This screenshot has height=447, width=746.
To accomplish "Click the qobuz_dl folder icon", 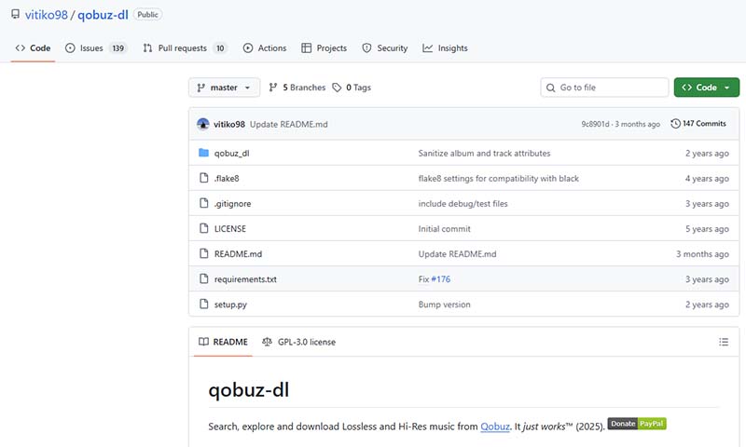I will click(204, 153).
